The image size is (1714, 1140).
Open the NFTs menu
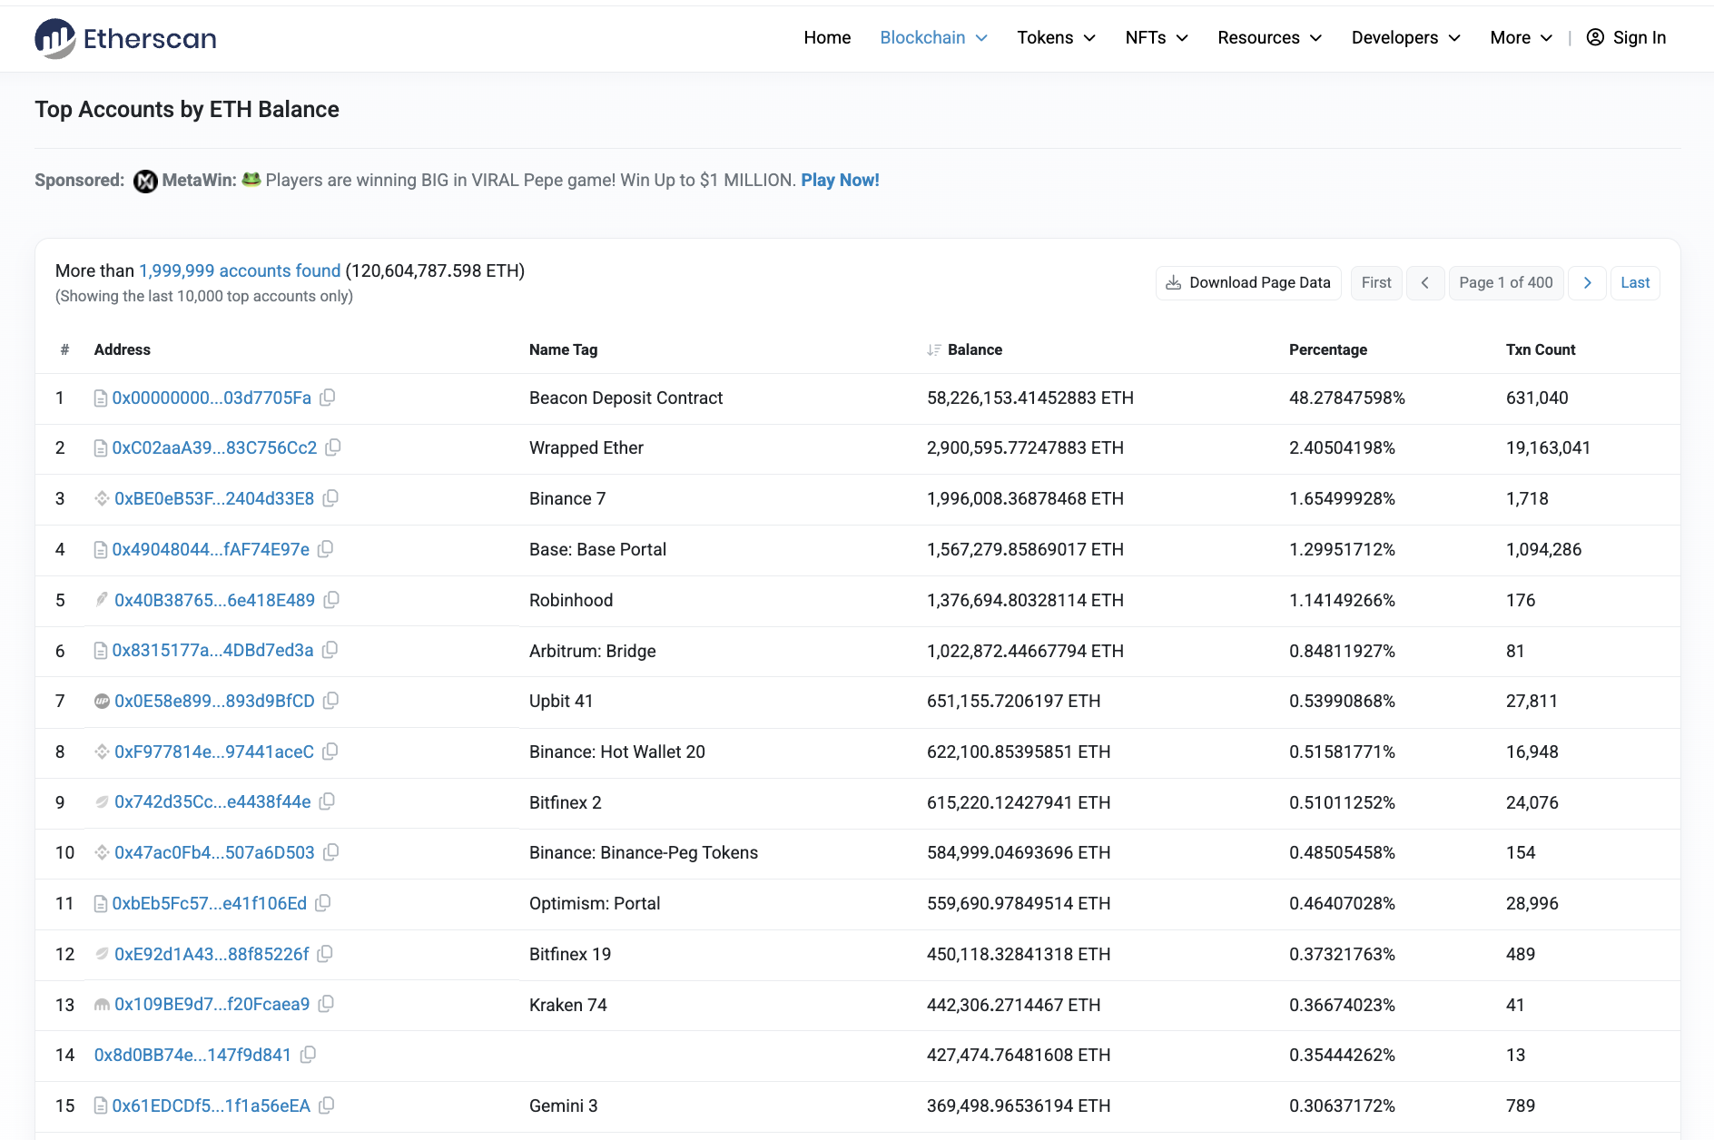[1157, 37]
